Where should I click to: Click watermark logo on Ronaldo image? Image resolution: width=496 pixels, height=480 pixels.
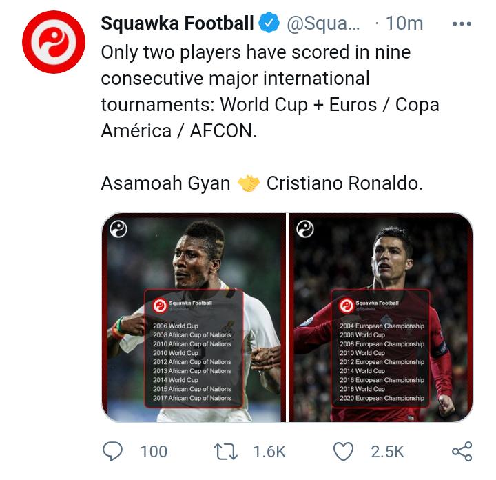coord(304,229)
